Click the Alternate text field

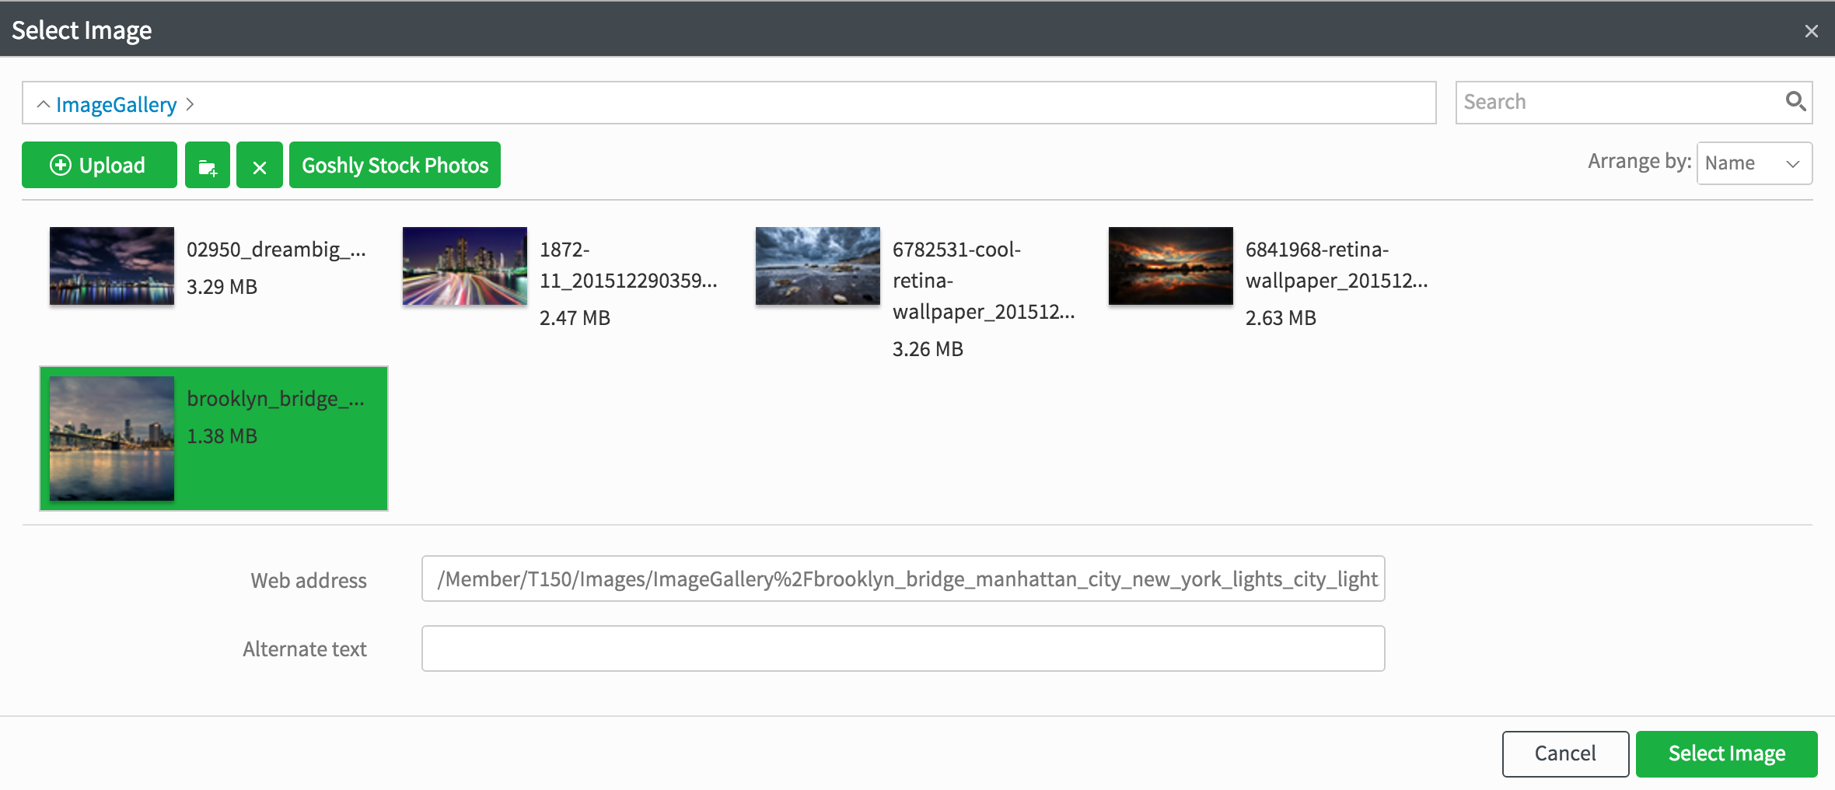click(902, 648)
